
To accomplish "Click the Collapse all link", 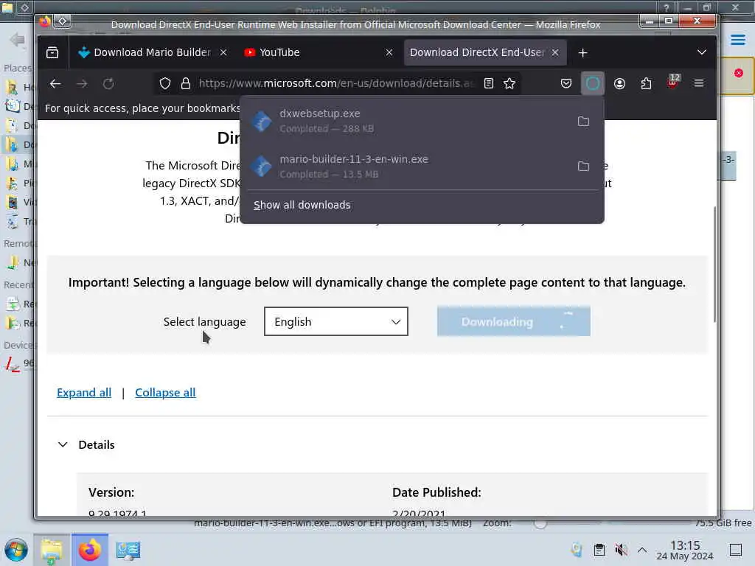I will (165, 393).
